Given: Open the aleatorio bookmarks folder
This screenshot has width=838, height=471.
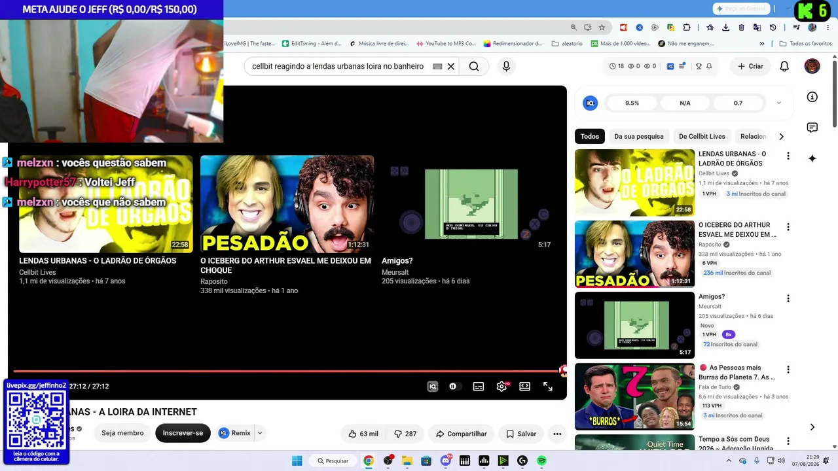Looking at the screenshot, I should [567, 44].
